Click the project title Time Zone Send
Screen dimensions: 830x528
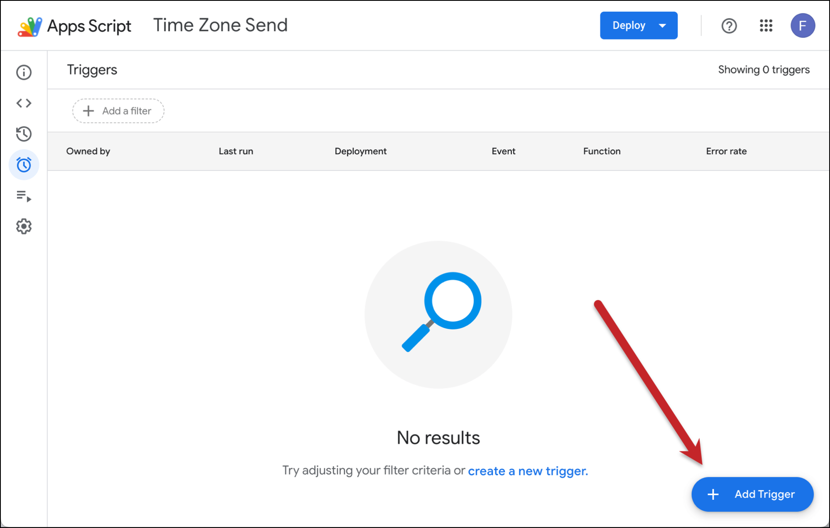220,25
